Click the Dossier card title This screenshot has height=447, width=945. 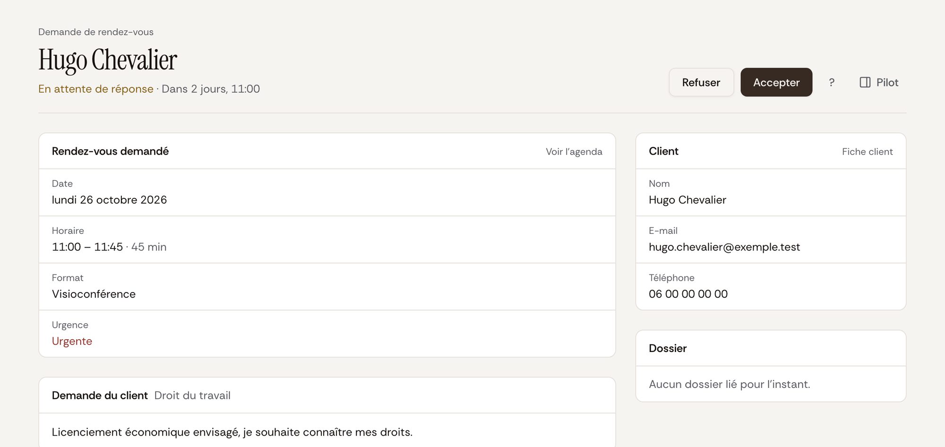click(x=668, y=348)
